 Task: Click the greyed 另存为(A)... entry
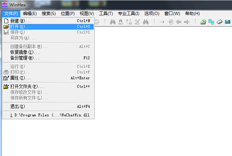tap(48, 38)
